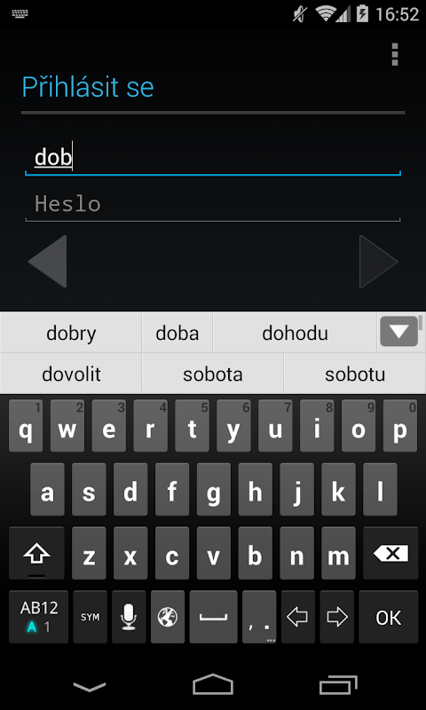Viewport: 426px width, 710px height.
Task: Open the SYM symbols keyboard
Action: pos(91,616)
